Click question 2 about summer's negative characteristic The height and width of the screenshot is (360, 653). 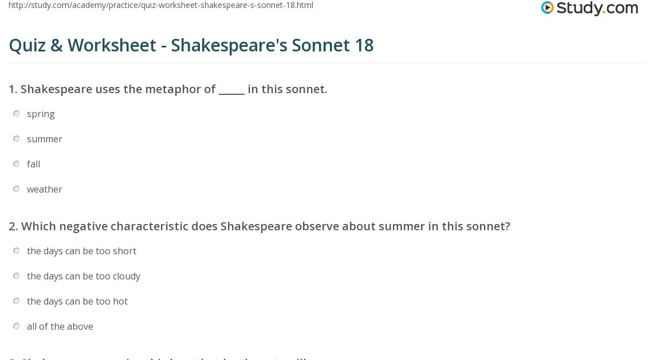point(259,226)
